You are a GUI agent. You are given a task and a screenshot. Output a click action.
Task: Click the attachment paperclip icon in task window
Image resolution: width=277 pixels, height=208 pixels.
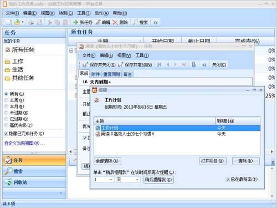[x=193, y=64]
